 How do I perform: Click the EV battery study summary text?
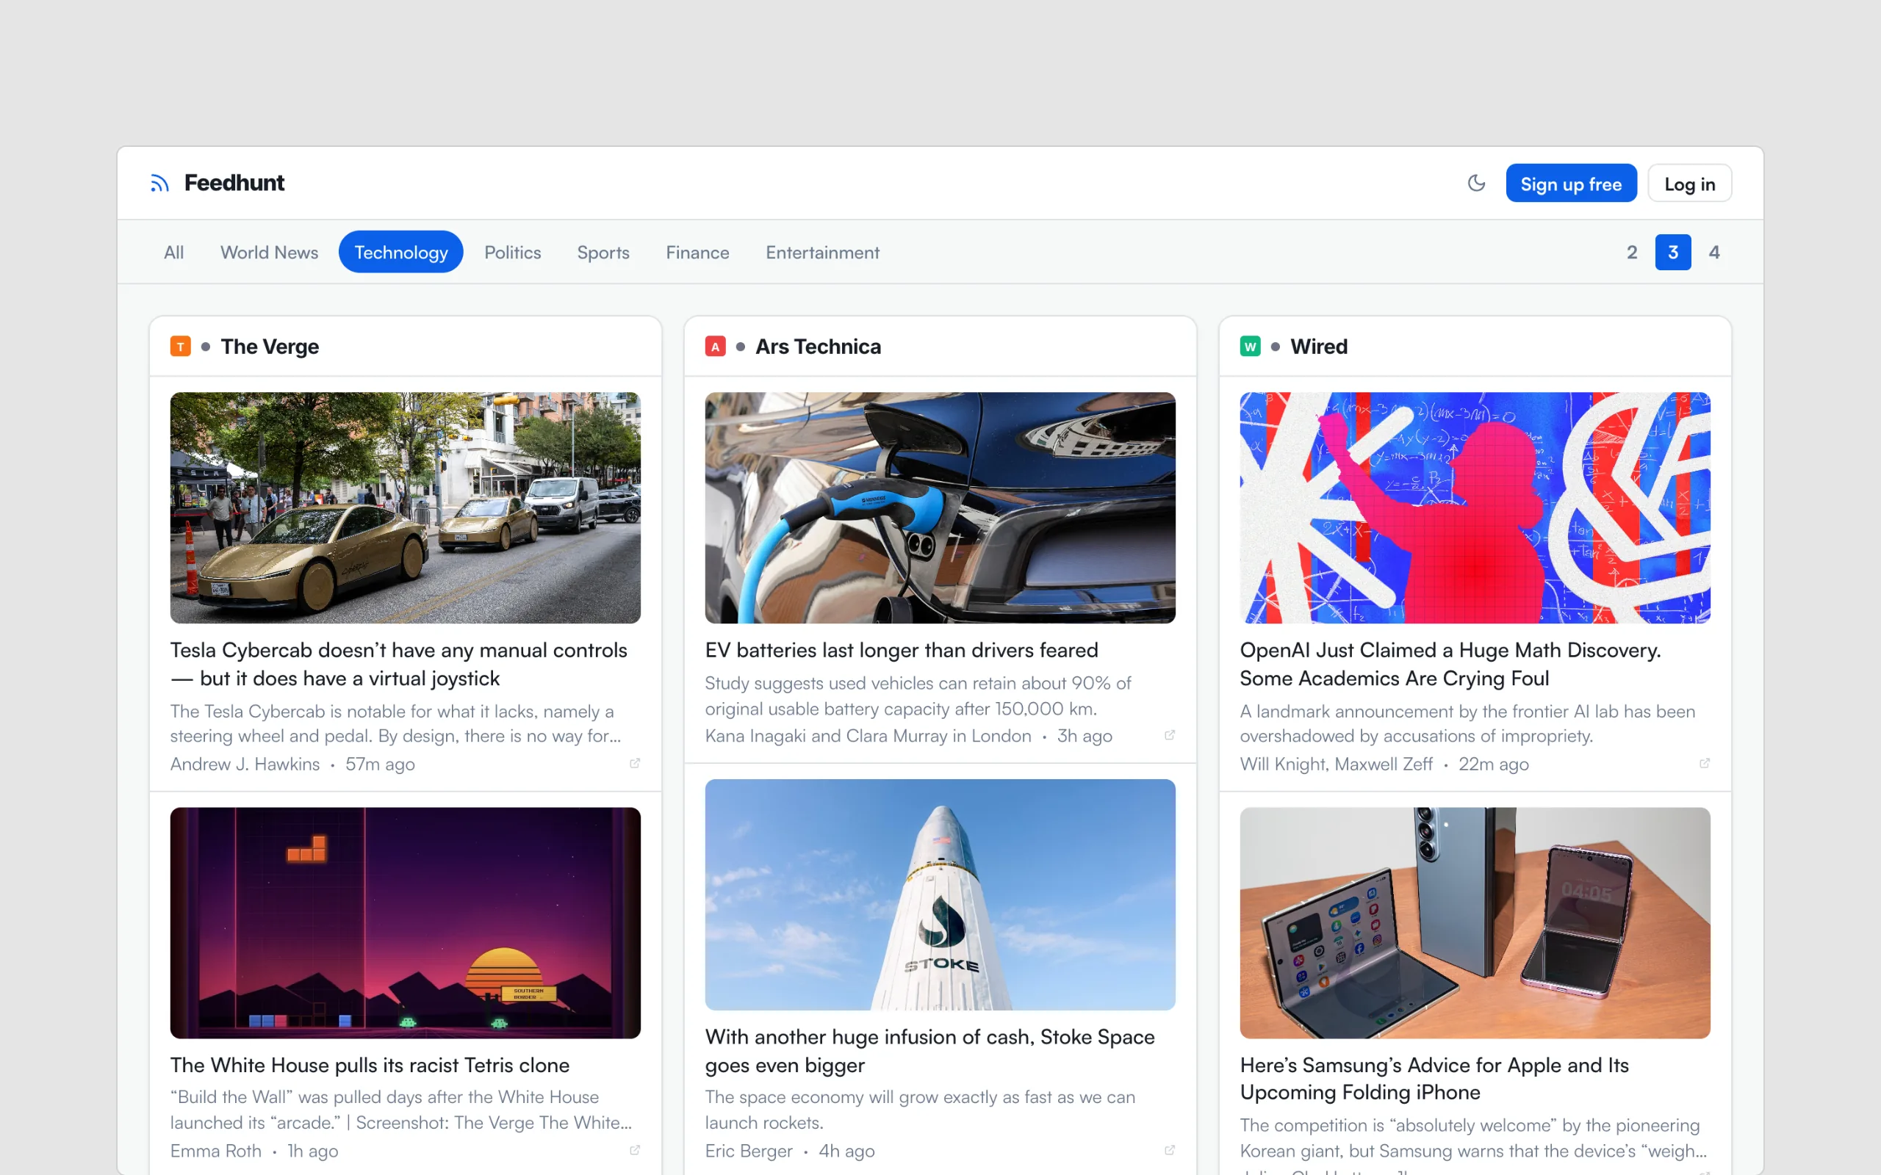pyautogui.click(x=918, y=695)
